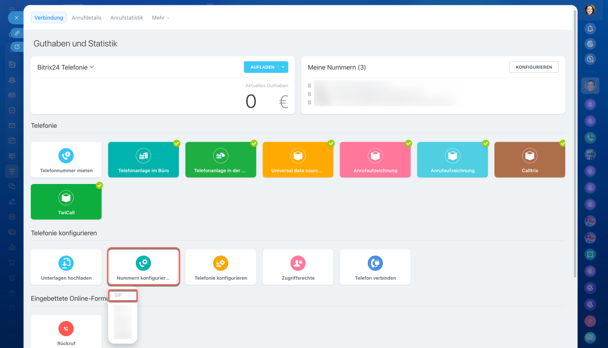Open Unterlagen hochladen tile
The image size is (608, 348).
tap(66, 267)
